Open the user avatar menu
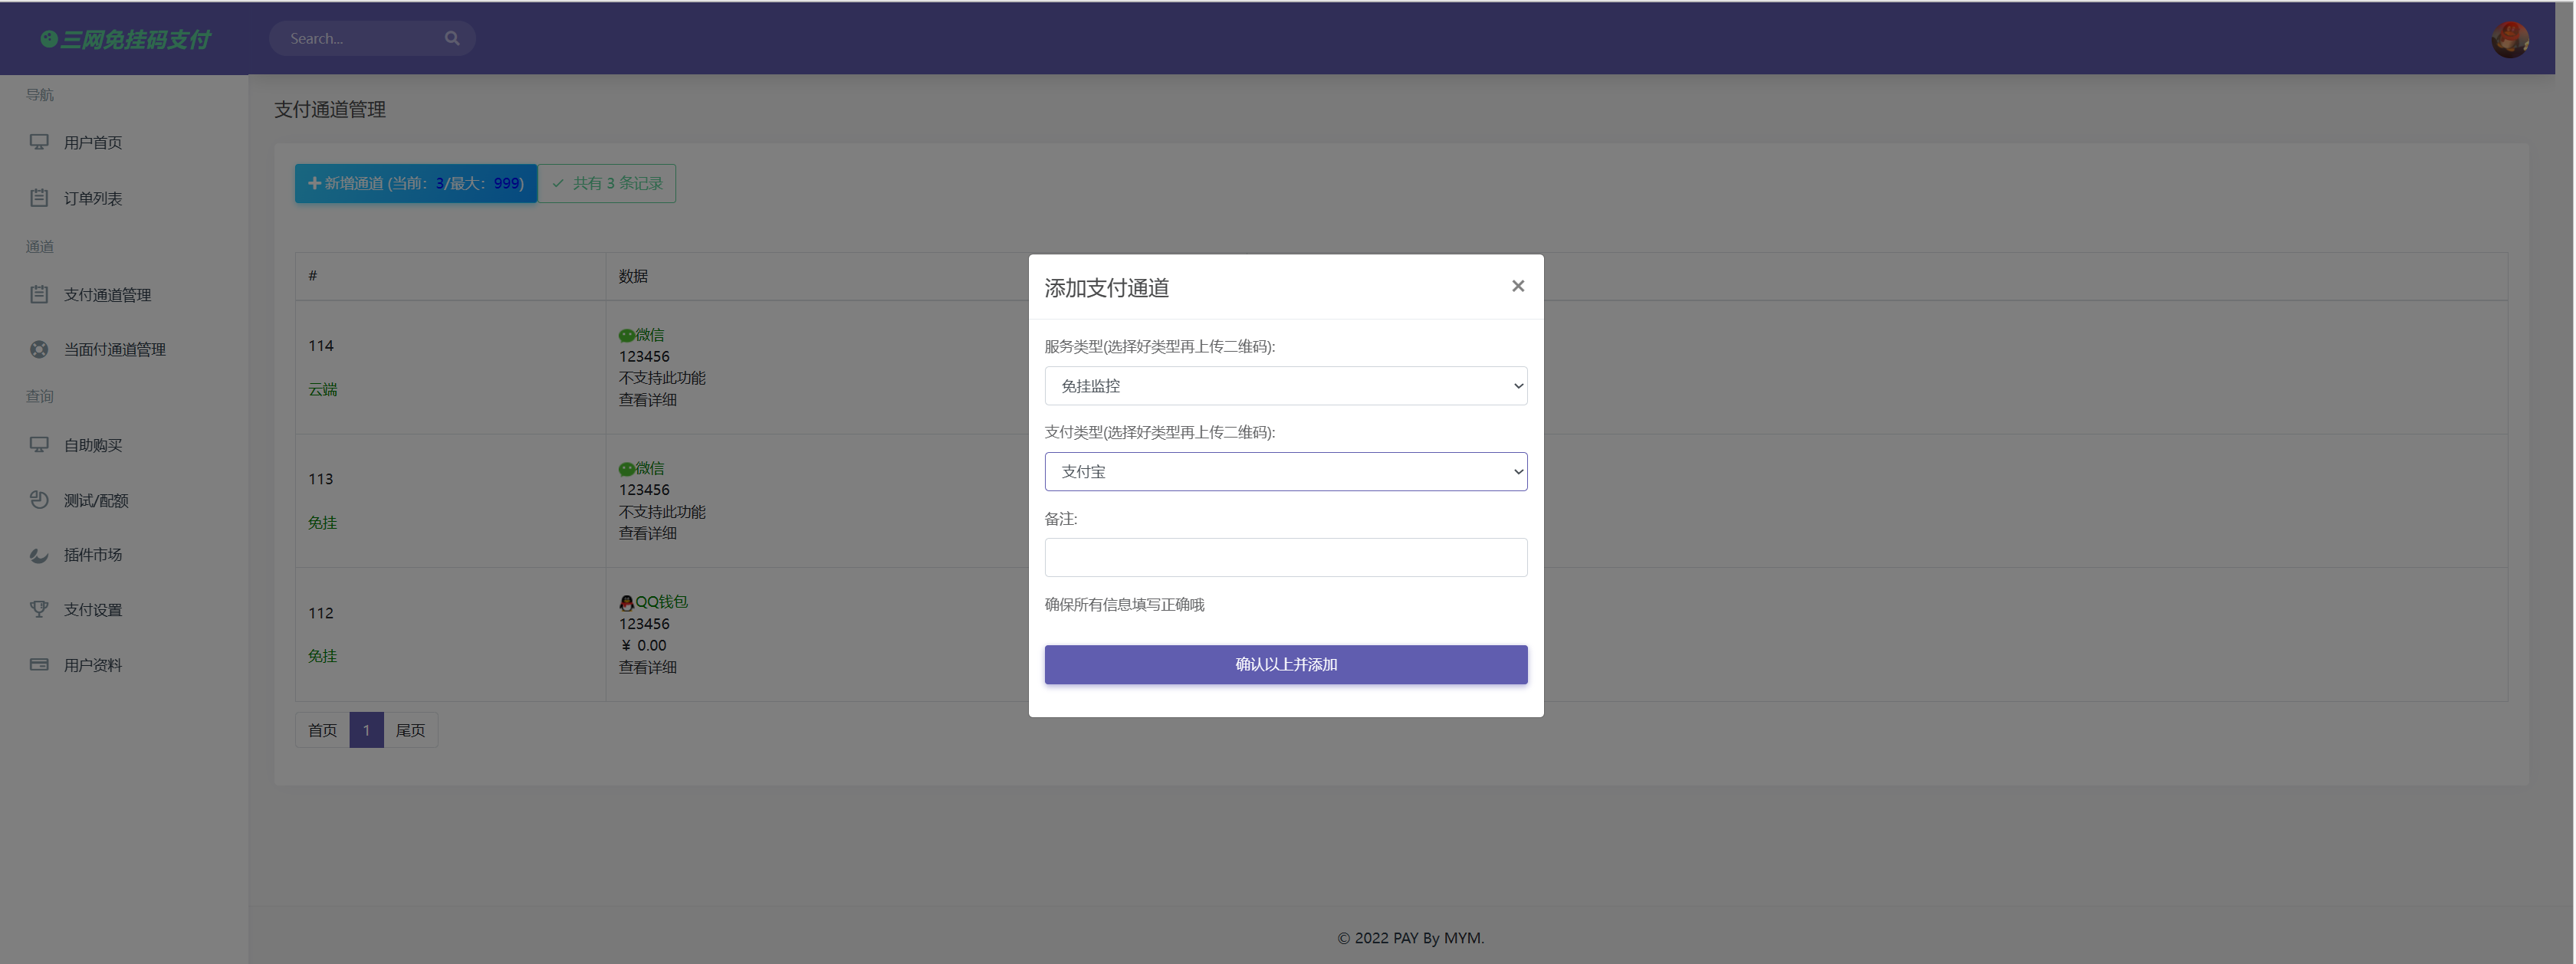The image size is (2576, 964). (2509, 40)
